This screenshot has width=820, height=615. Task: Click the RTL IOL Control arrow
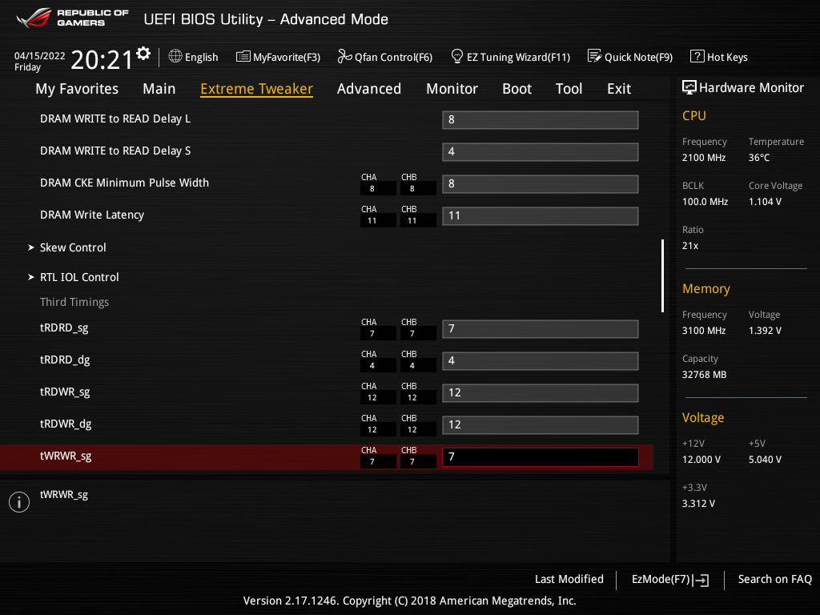point(31,277)
